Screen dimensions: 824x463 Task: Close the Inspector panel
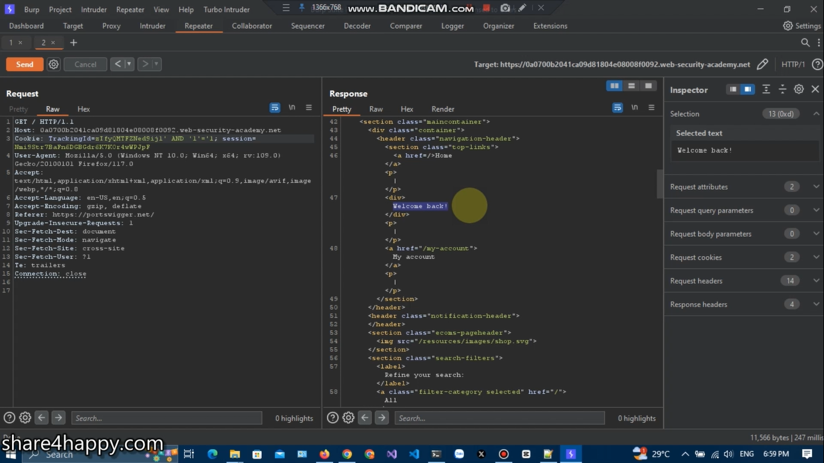(x=815, y=89)
